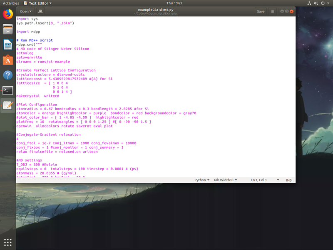Click '#plot_color_bar' line

(x=77, y=117)
